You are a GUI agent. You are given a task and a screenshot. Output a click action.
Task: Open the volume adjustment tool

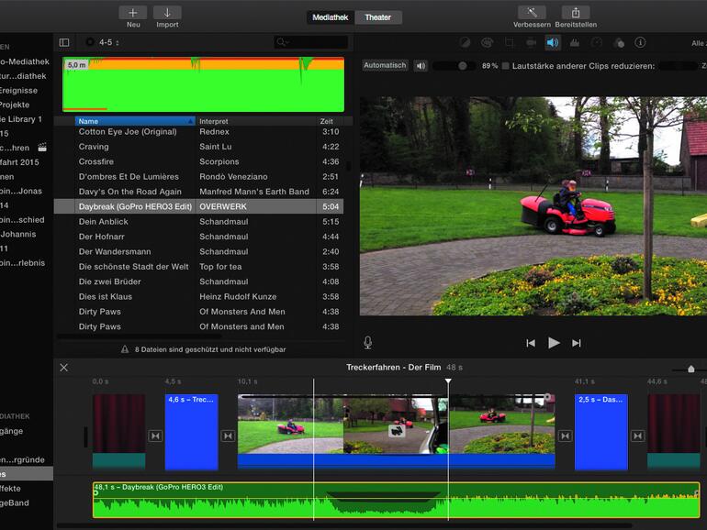(x=552, y=42)
